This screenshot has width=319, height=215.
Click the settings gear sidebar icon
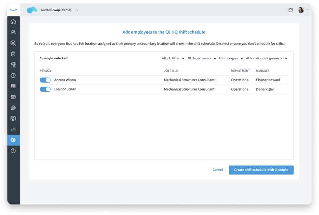[x=13, y=140]
